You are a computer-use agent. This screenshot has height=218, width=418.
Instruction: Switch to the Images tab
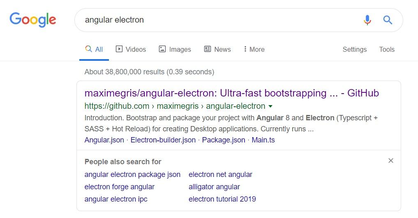pos(175,49)
